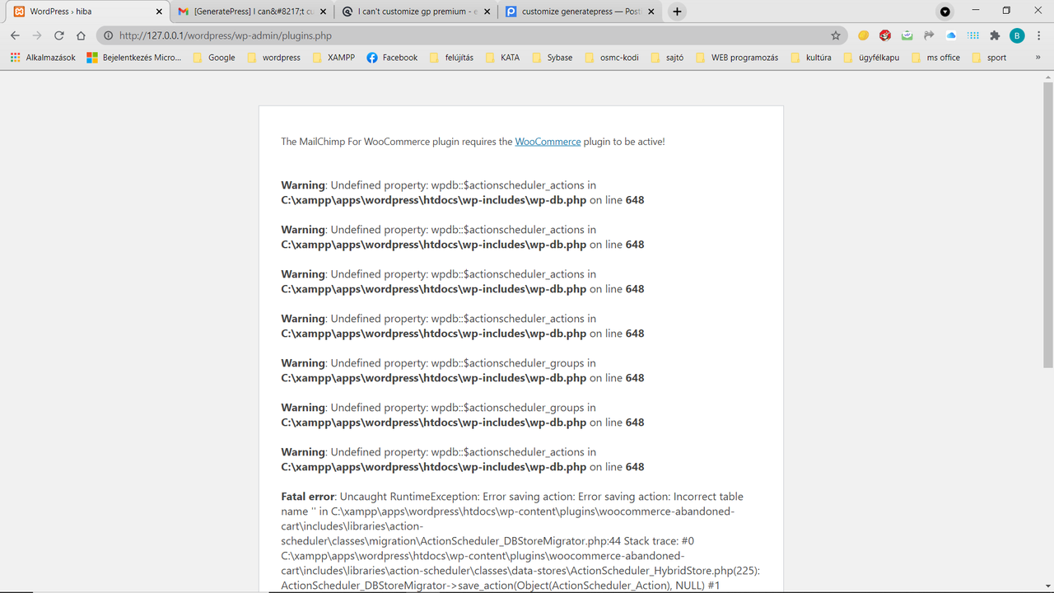This screenshot has width=1054, height=593.
Task: Open 'Bejelentkezés Micro...' bookmark
Action: (x=134, y=58)
